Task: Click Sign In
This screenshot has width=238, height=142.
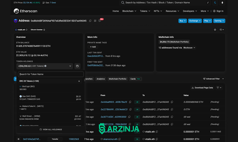Action: pyautogui.click(x=218, y=11)
